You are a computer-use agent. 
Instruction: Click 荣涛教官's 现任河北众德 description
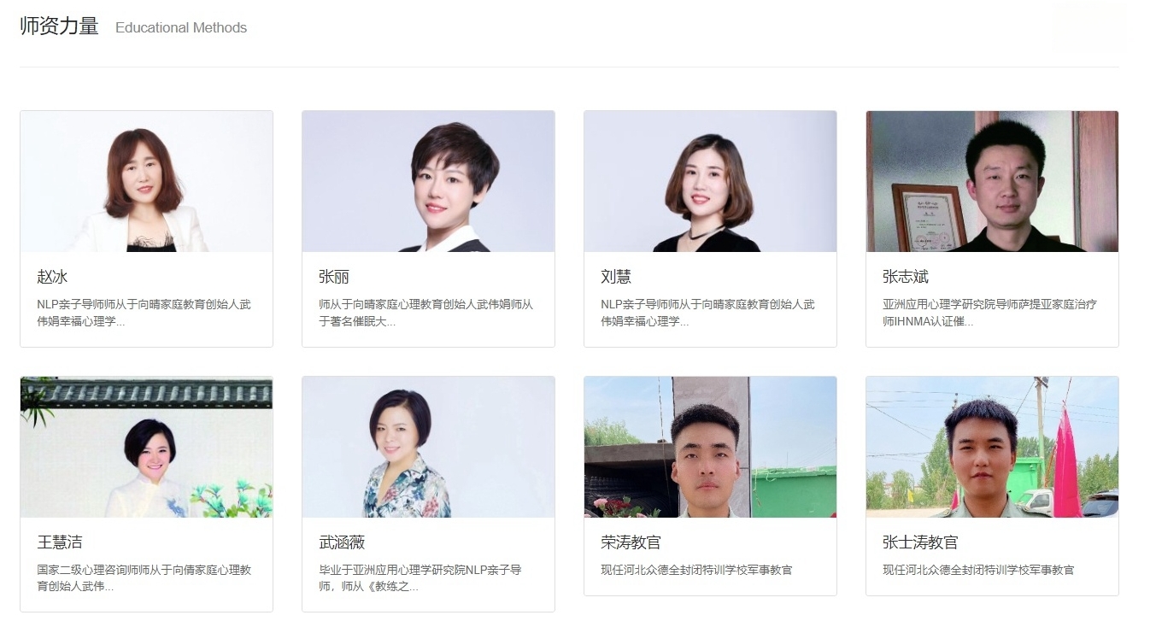pyautogui.click(x=696, y=570)
